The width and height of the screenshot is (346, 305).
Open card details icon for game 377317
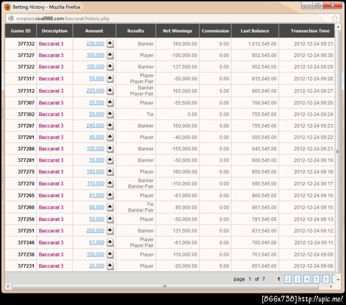click(x=110, y=78)
